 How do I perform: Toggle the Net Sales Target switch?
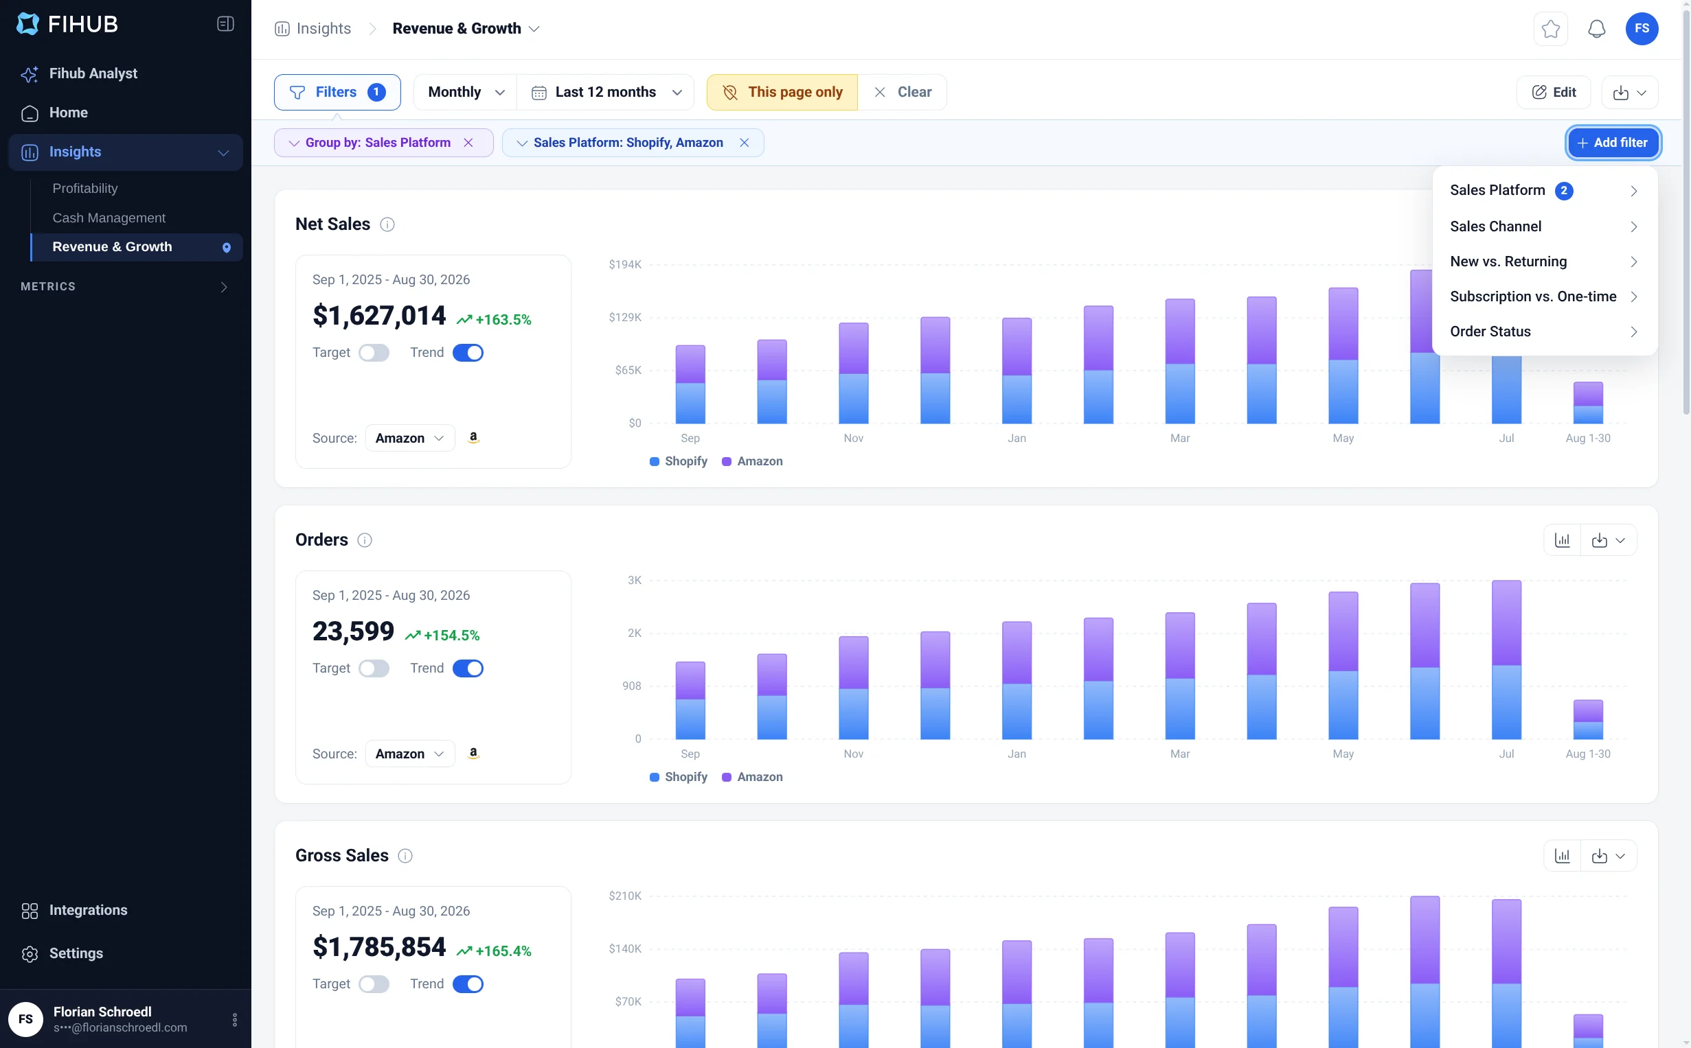[x=374, y=353]
